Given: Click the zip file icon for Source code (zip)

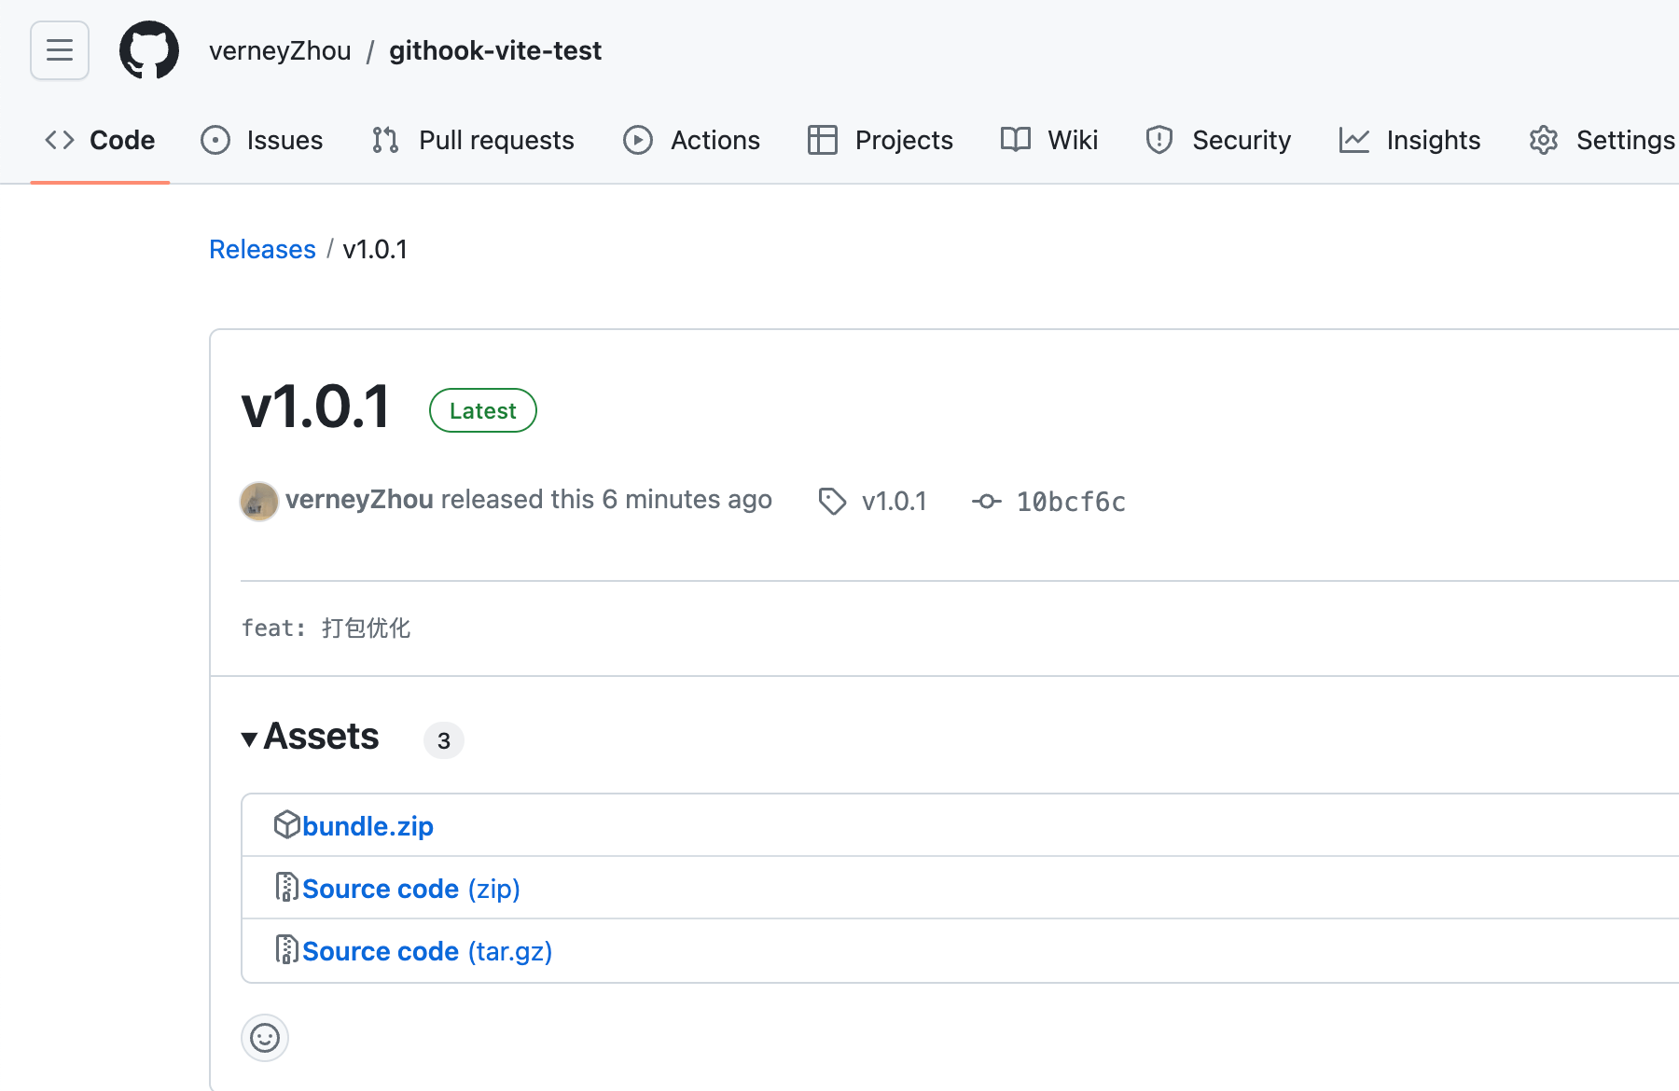Looking at the screenshot, I should (286, 888).
